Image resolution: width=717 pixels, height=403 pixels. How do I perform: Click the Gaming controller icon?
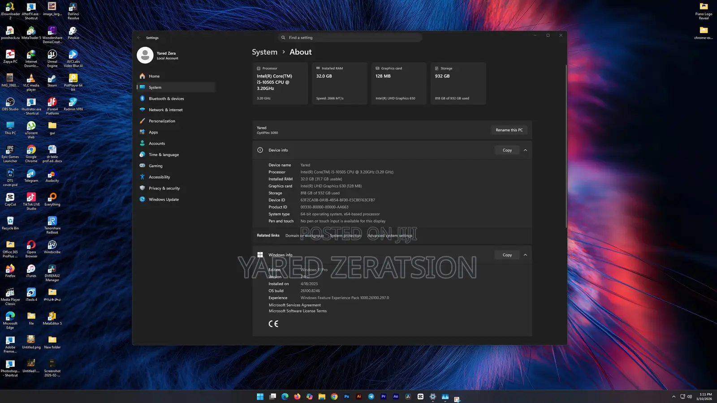143,166
